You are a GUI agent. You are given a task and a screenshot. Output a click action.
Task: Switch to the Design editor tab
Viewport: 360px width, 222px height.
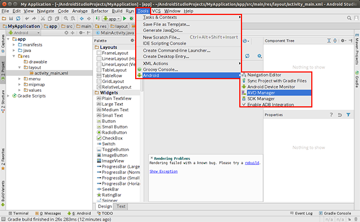(x=105, y=206)
